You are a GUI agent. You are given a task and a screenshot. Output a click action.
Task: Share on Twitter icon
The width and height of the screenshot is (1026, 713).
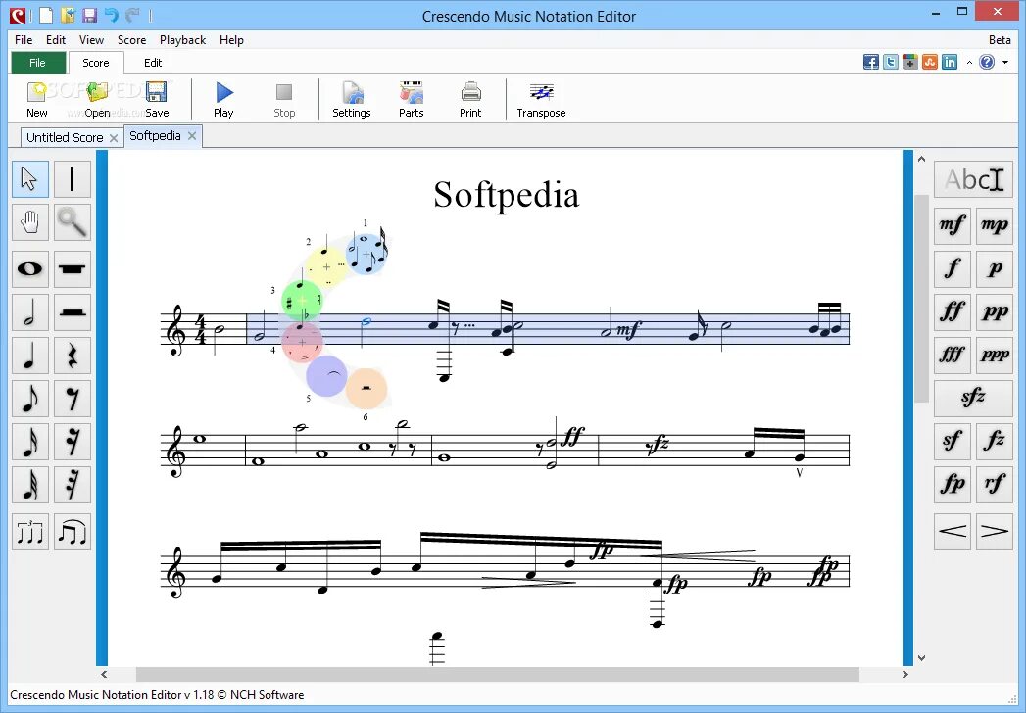coord(891,62)
